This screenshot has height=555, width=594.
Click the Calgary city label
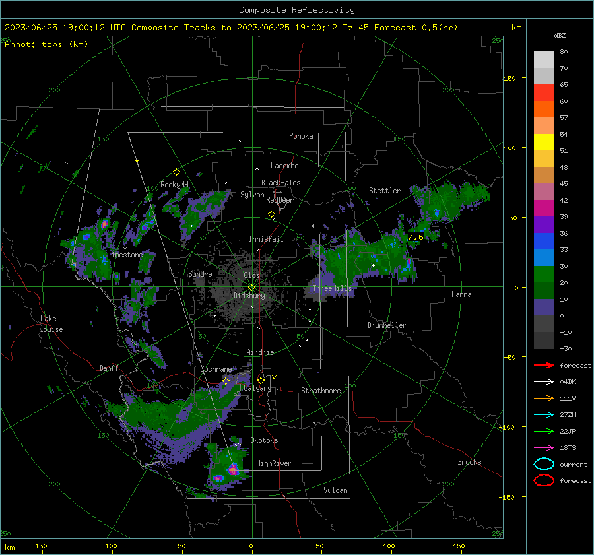257,388
